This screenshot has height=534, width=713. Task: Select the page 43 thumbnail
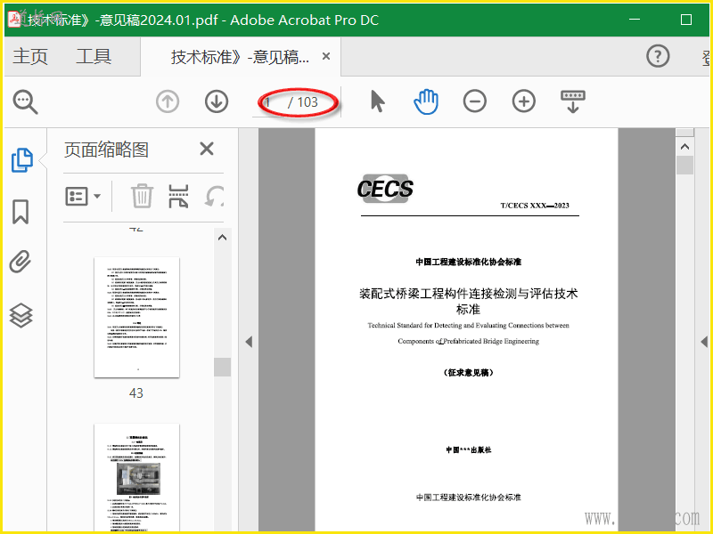[137, 318]
